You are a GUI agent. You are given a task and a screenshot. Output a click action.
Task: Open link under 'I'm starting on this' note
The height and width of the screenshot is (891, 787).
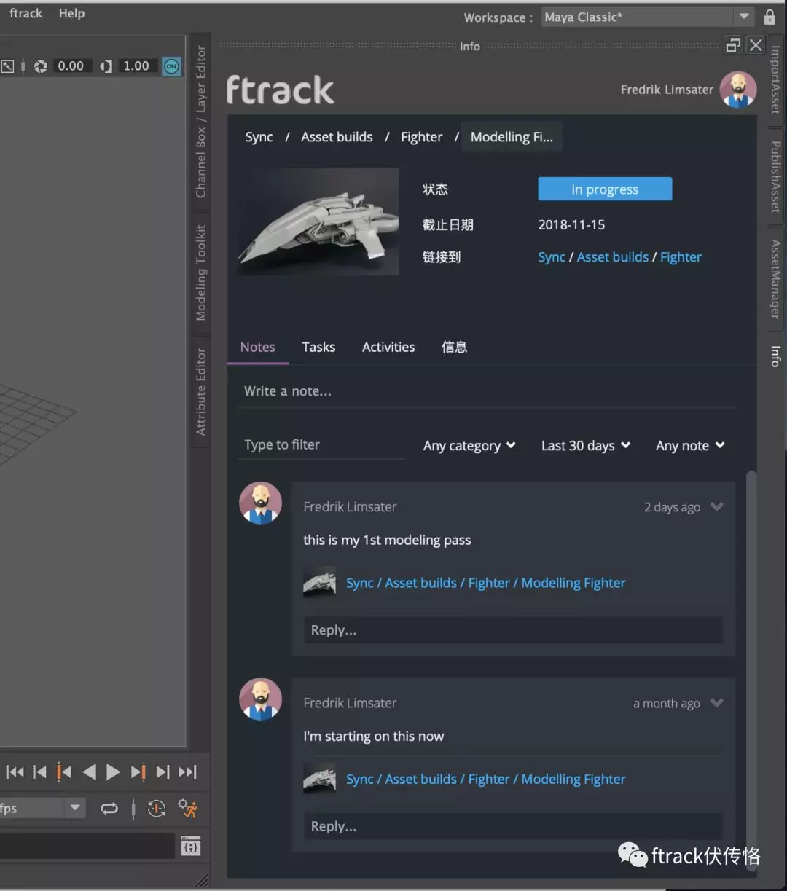[485, 779]
